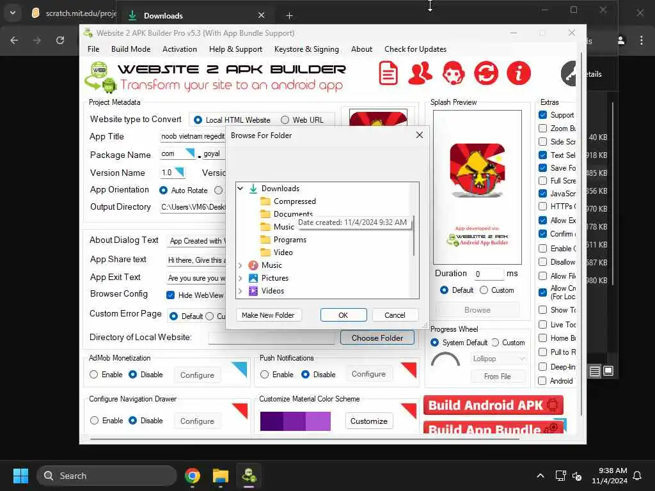Open the browser three-dot menu
The image size is (655, 491).
(x=641, y=40)
